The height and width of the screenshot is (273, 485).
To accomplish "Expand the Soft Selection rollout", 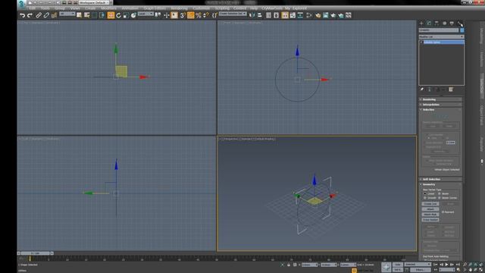I will (441, 179).
